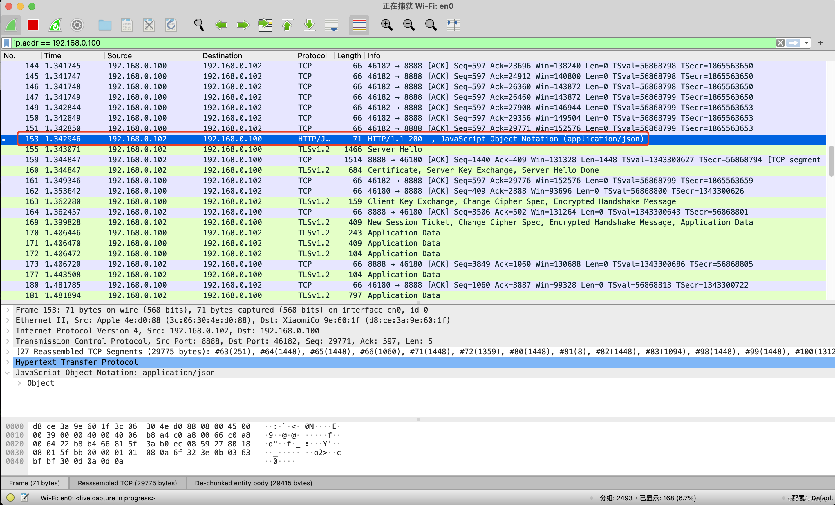835x505 pixels.
Task: Stop the running packet capture
Action: 33,25
